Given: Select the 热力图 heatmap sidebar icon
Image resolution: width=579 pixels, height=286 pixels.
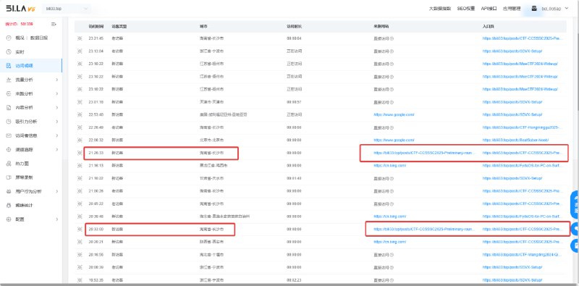Looking at the screenshot, I should (9, 164).
